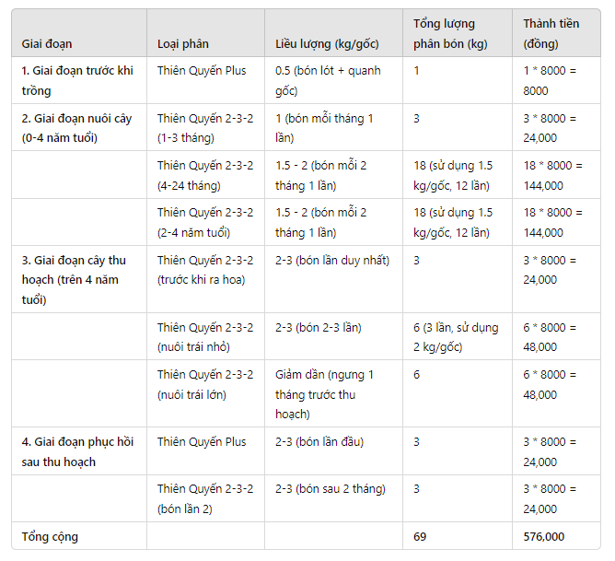Select '6 (3 lần, sử dụng 2 kg/gốc)' cell

pos(458,336)
